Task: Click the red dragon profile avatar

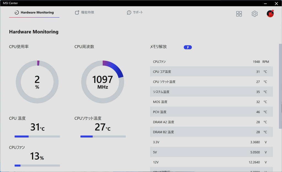Action: [x=270, y=14]
